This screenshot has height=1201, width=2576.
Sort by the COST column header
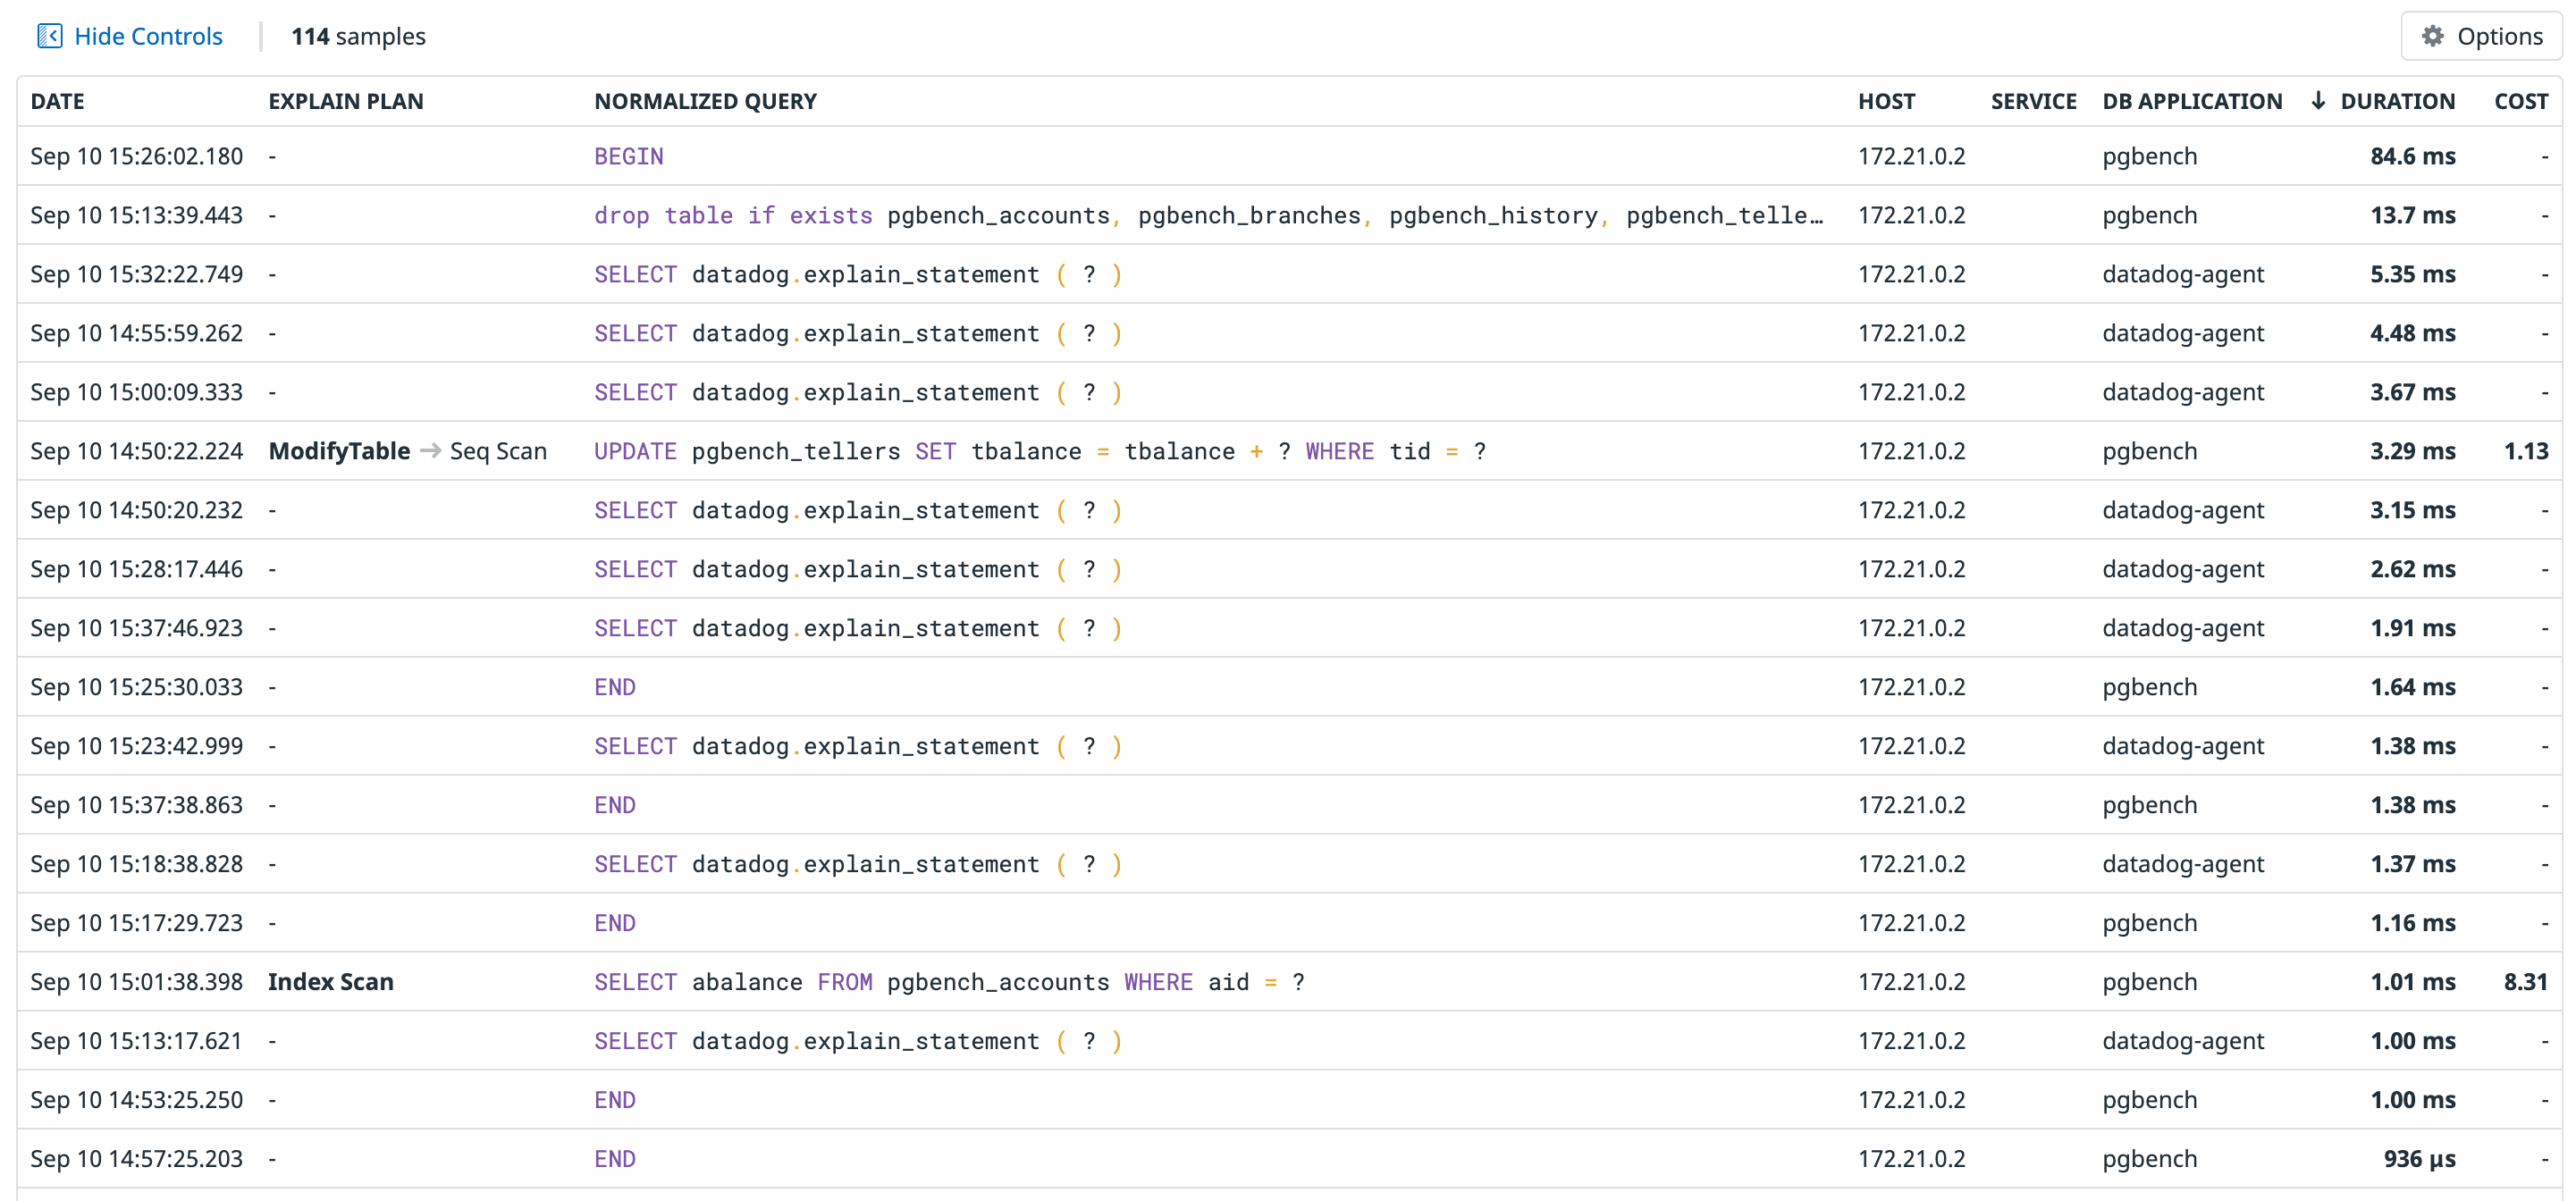[2520, 101]
